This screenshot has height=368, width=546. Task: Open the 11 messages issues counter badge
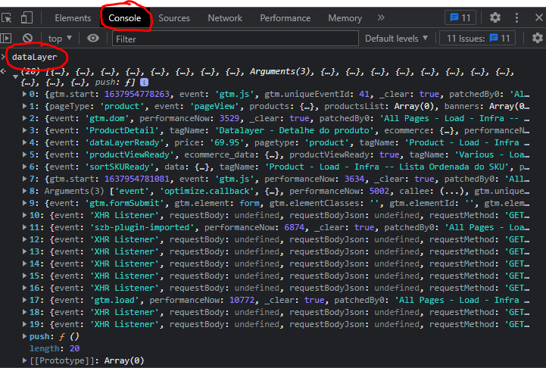coord(460,17)
